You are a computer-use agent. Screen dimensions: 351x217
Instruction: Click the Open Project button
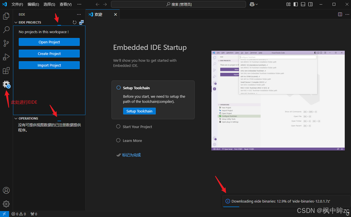49,42
